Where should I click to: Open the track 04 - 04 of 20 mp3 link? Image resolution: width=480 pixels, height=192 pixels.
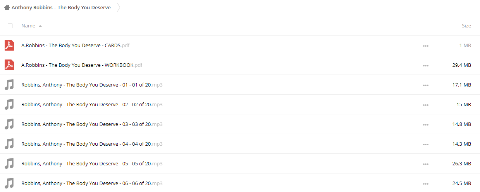[92, 144]
